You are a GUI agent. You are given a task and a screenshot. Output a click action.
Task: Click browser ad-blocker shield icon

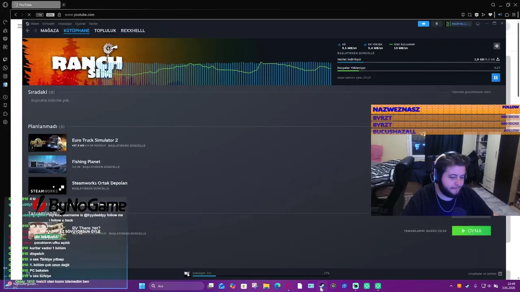pos(477,15)
